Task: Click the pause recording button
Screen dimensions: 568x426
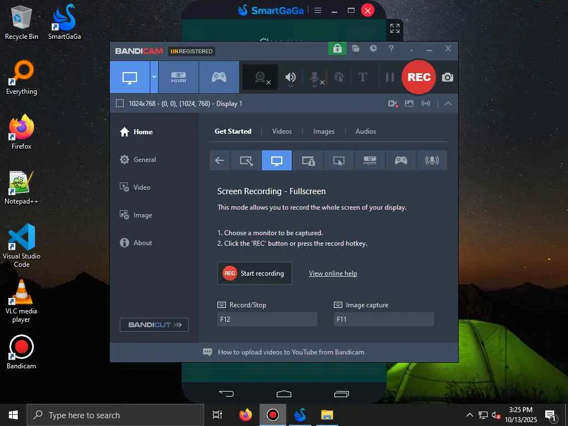Action: pyautogui.click(x=390, y=77)
